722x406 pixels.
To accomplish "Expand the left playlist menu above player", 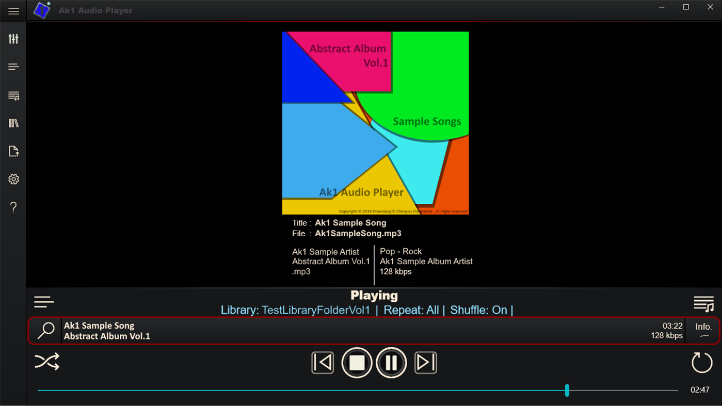I will pos(44,302).
